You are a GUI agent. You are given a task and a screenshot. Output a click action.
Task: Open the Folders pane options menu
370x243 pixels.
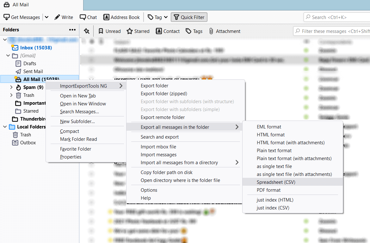(x=72, y=29)
